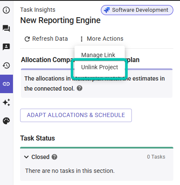Viewport: 180px width, 185px height.
Task: Click the help icon after 'connected tool.'
Action: 80,89
